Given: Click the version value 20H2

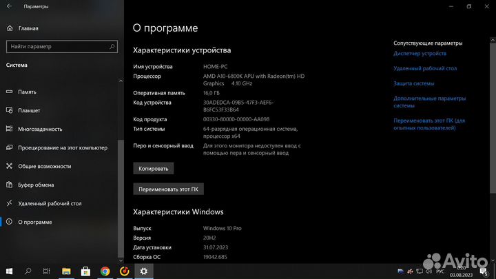Looking at the screenshot, I should 209,238.
